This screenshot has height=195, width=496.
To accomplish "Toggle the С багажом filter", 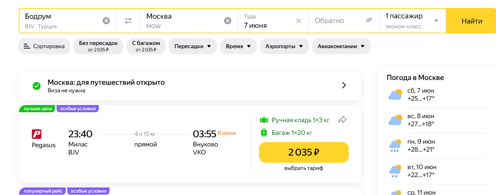I will click(146, 46).
